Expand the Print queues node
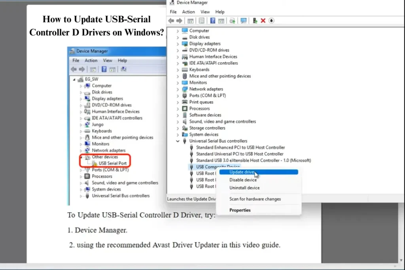405x270 pixels. pos(178,102)
